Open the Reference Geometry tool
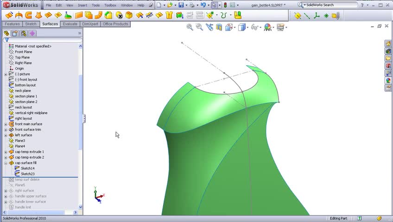 [x=210, y=16]
